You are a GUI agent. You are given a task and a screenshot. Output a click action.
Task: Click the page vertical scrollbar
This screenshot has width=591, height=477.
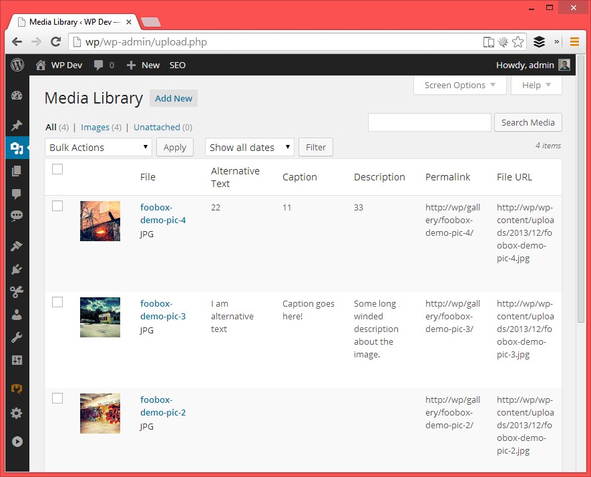point(580,188)
